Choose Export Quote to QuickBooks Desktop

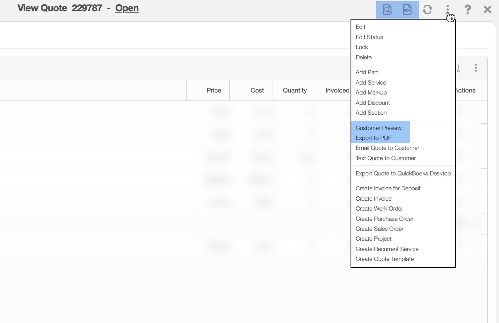click(403, 173)
